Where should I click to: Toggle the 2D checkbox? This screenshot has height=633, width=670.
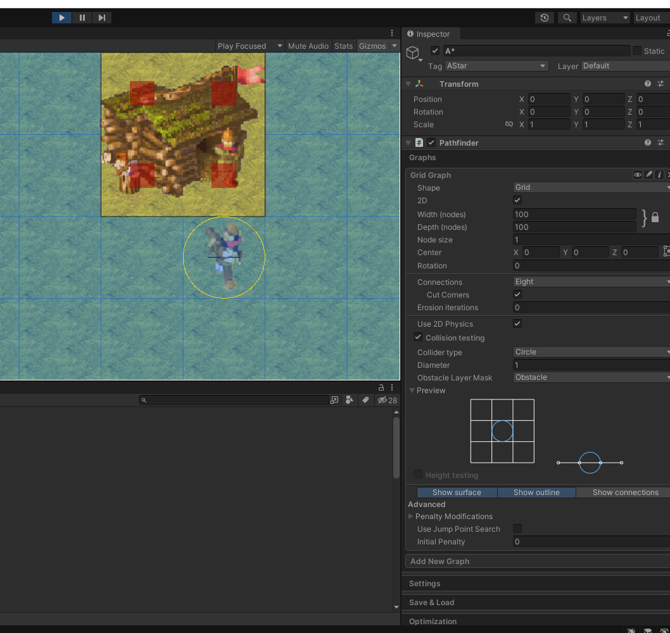coord(517,200)
